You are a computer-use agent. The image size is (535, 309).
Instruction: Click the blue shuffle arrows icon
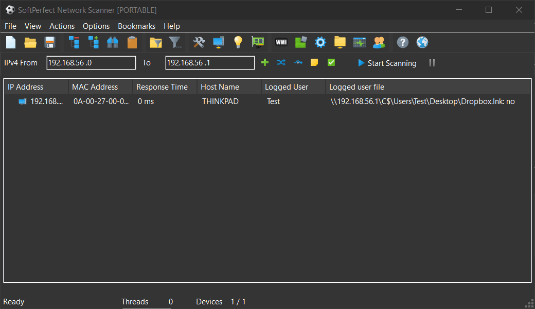(281, 62)
